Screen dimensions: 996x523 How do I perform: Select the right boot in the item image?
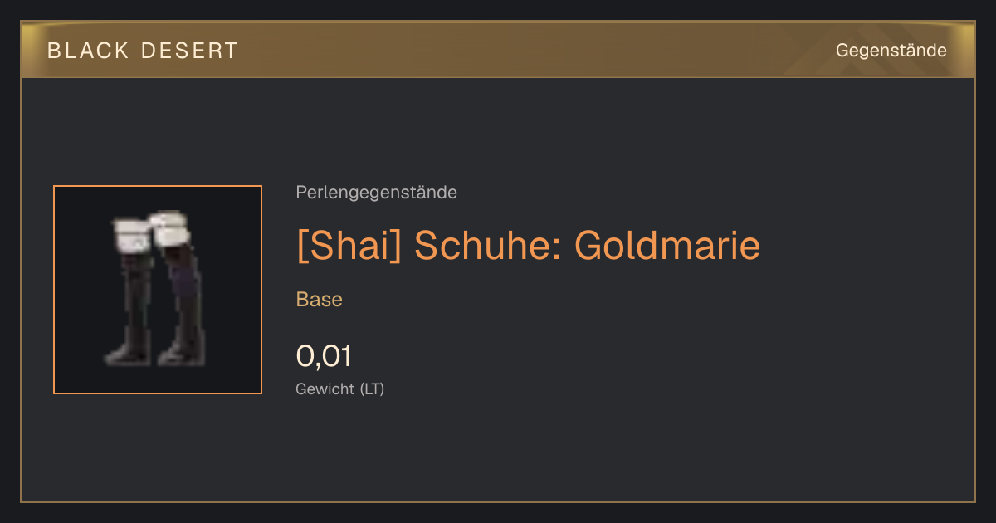point(179,288)
